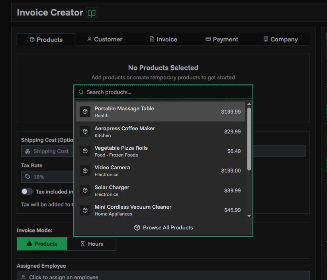The height and width of the screenshot is (280, 327).
Task: Click Browse All Products
Action: (x=163, y=227)
